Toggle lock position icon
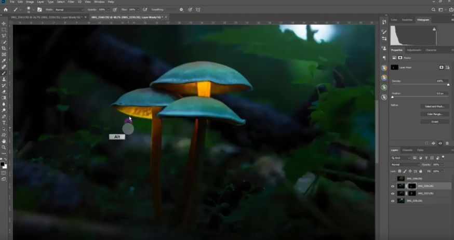Image resolution: width=454 pixels, height=240 pixels. 410,171
